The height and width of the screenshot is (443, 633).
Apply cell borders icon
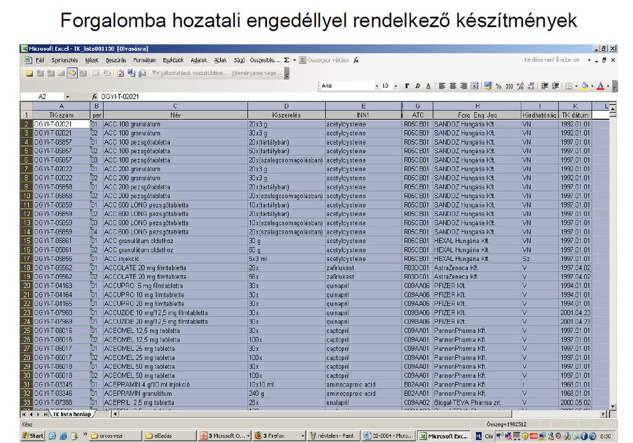point(569,85)
